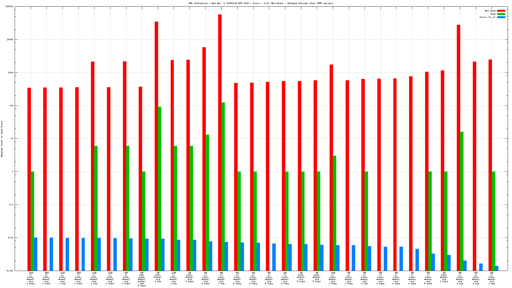Click the leftmost red Not Spam bar
The width and height of the screenshot is (512, 288).
tap(29, 179)
